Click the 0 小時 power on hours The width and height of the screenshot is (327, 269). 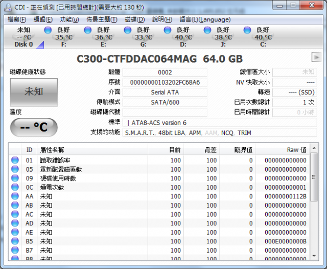tap(294, 112)
